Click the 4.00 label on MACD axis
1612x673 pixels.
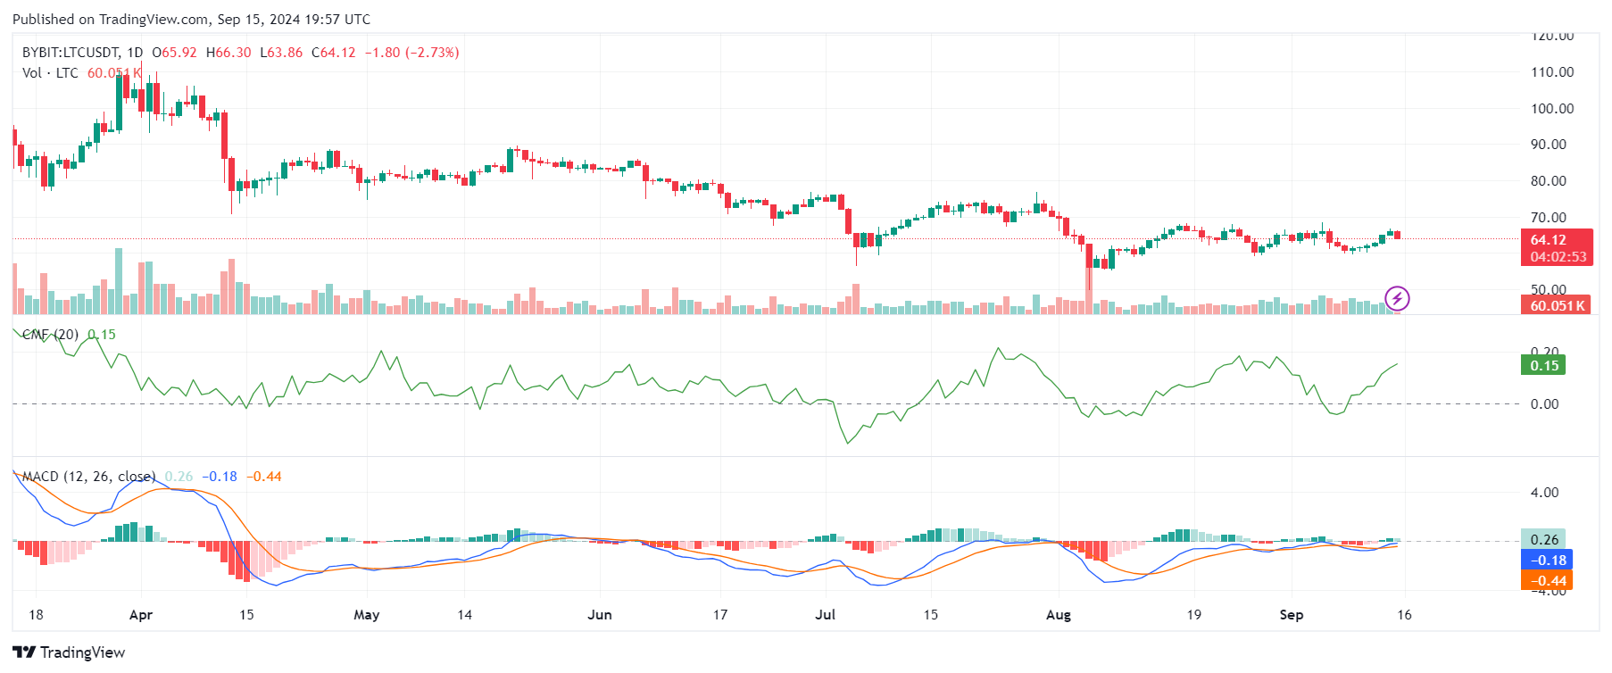[x=1544, y=493]
